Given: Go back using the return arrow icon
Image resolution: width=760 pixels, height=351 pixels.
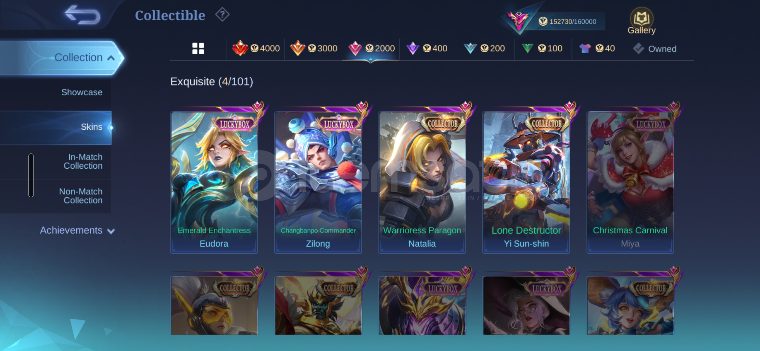Looking at the screenshot, I should tap(83, 15).
